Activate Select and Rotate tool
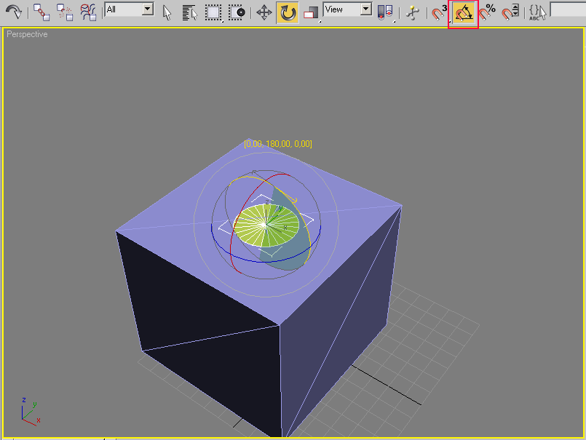The width and height of the screenshot is (586, 440). point(288,12)
